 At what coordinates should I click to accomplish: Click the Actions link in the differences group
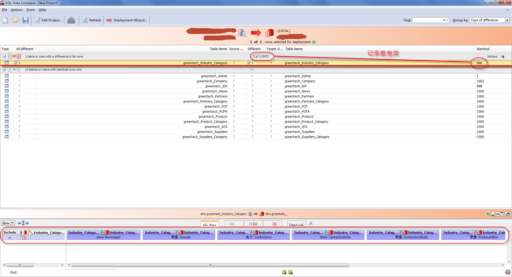pos(492,56)
